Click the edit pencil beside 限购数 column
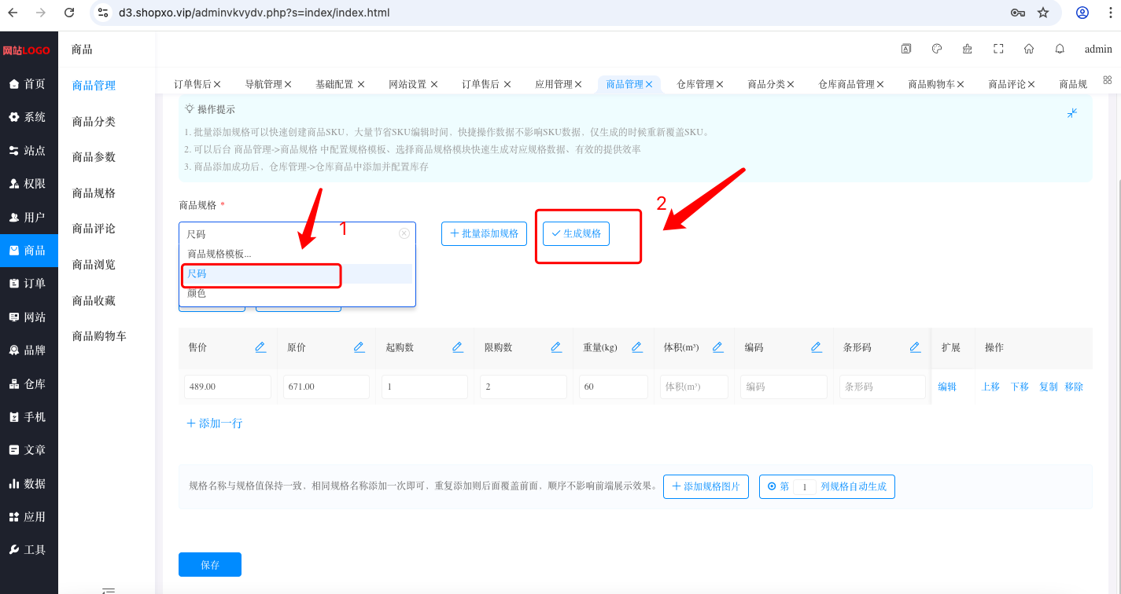The width and height of the screenshot is (1121, 594). coord(556,347)
